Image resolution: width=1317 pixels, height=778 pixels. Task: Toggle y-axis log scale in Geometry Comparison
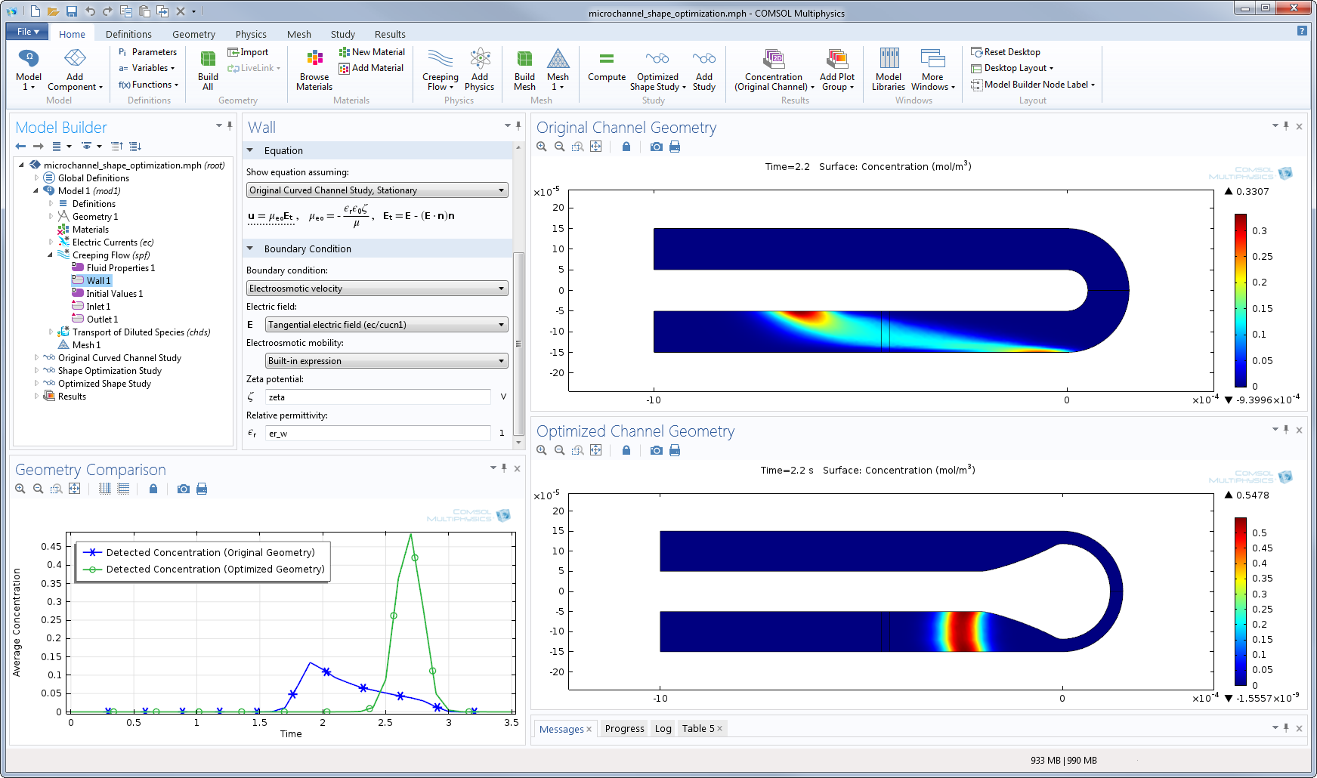tap(124, 489)
